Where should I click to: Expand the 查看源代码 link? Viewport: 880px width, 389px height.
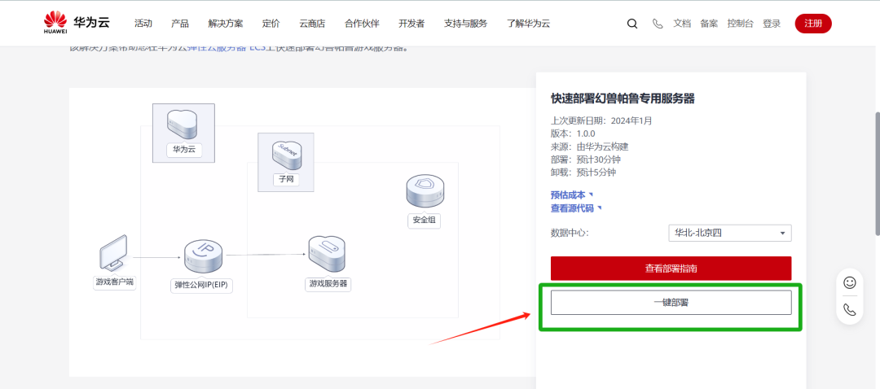[575, 208]
